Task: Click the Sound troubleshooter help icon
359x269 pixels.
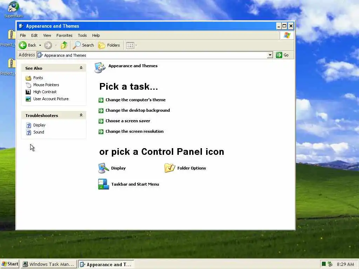Action: (x=29, y=132)
